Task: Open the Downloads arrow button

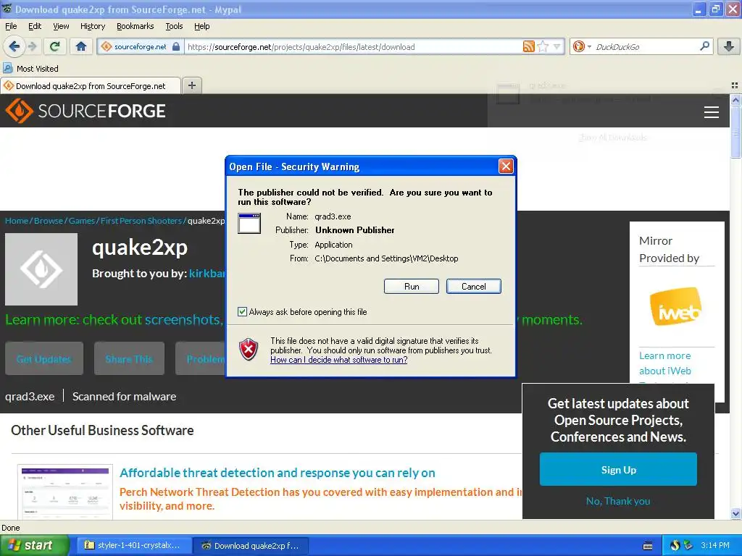Action: [x=729, y=46]
